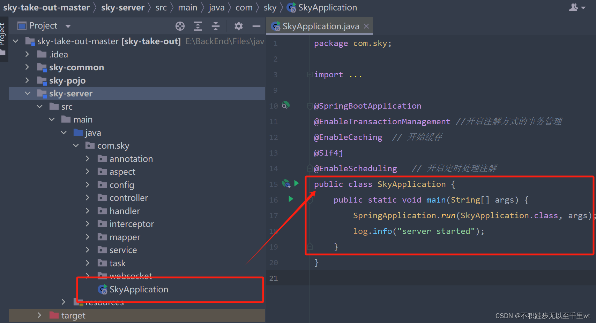The width and height of the screenshot is (596, 323).
Task: Click main in the breadcrumb bar
Action: tap(188, 7)
